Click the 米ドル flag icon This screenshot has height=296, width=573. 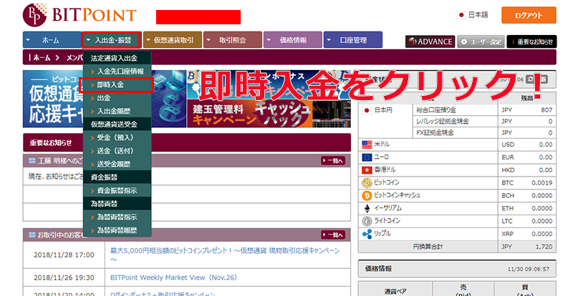click(367, 144)
